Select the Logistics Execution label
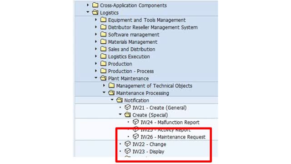The image size is (291, 164). pos(129,56)
